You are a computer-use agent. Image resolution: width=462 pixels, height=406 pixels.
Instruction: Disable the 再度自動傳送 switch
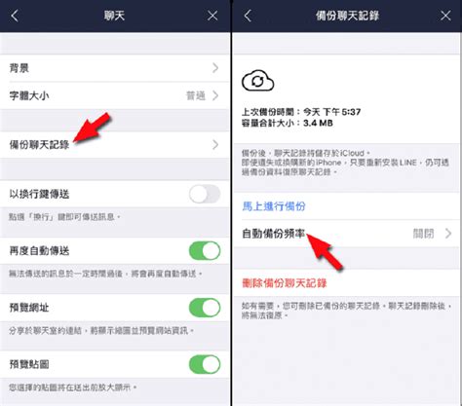pyautogui.click(x=205, y=250)
